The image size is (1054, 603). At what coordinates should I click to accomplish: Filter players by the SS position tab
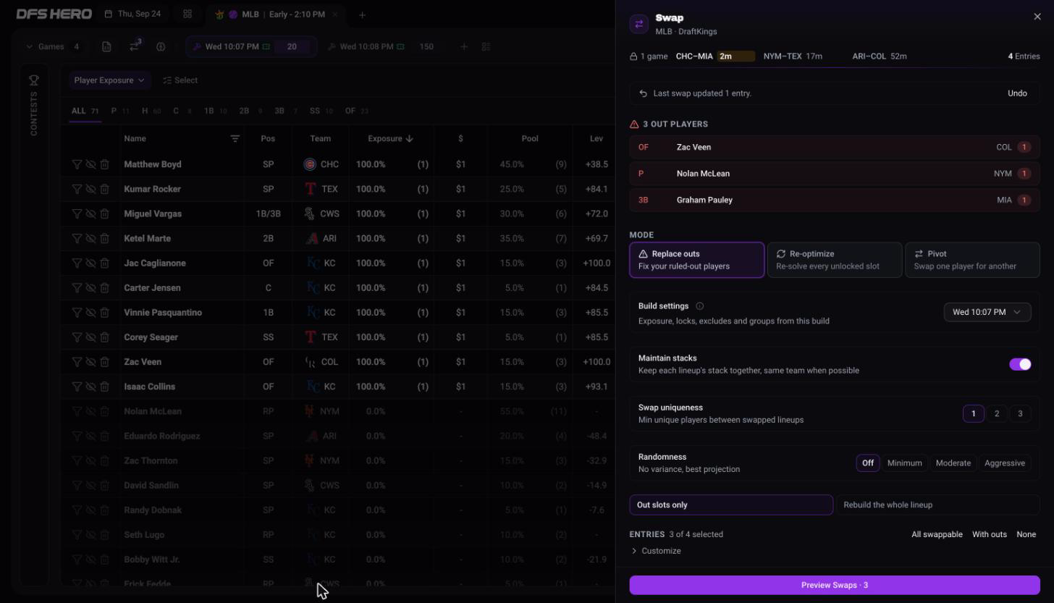pos(321,111)
